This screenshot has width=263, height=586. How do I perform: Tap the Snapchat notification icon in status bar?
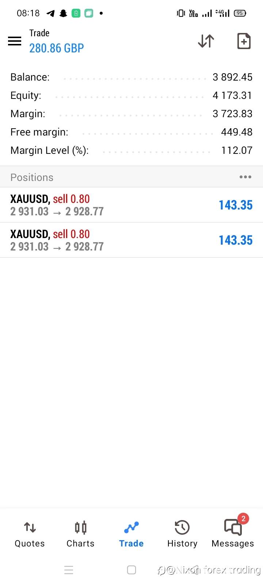[x=63, y=14]
